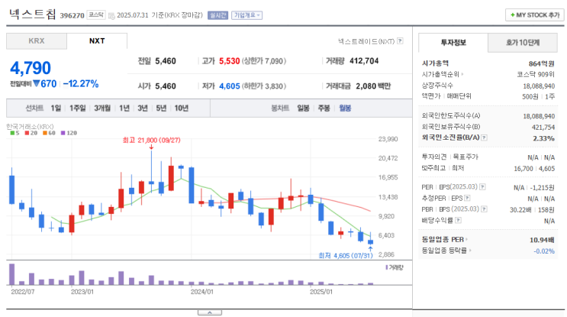Viewport: 567px width, 317px height.
Task: Click the help icon beside 추정PER EPS
Action: [467, 198]
